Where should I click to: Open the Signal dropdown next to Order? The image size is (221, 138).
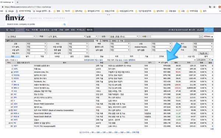[124, 36]
